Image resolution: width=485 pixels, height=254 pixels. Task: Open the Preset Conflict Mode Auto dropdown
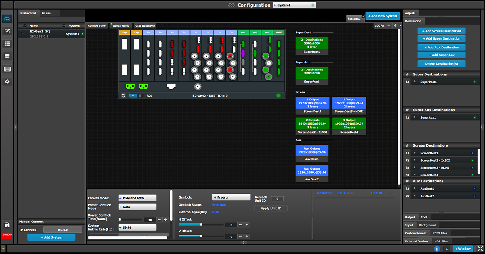point(137,207)
